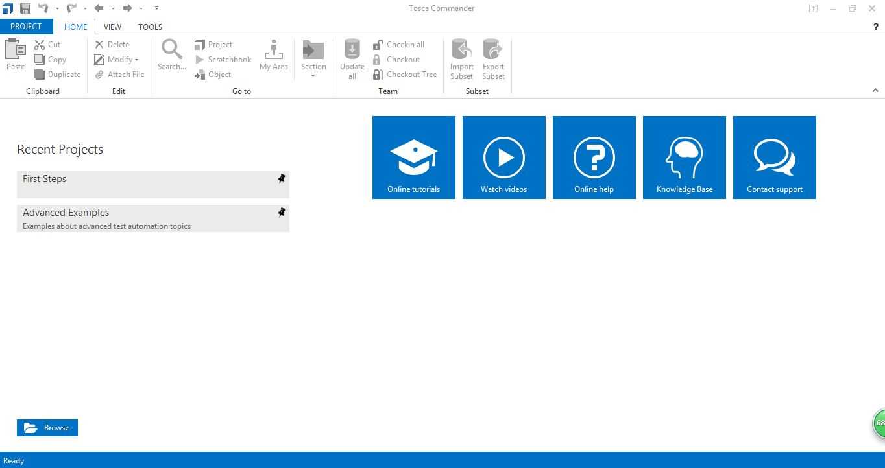This screenshot has height=468, width=885.
Task: Click the Checkout lock icon
Action: pos(377,60)
